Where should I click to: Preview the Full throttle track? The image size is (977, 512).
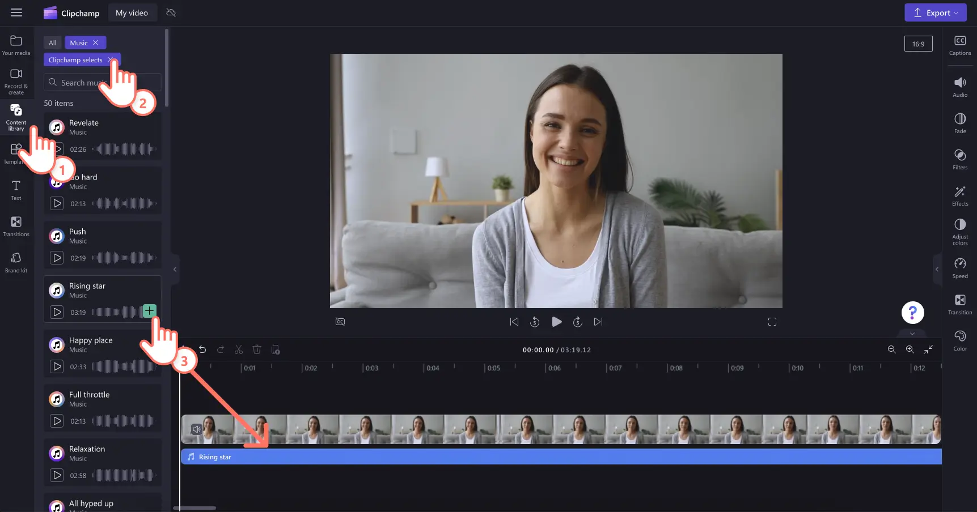coord(57,421)
